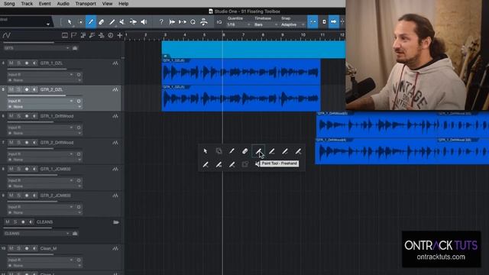Image resolution: width=489 pixels, height=275 pixels.
Task: Select the GTR_1_DZL audio clip
Action: point(241,72)
